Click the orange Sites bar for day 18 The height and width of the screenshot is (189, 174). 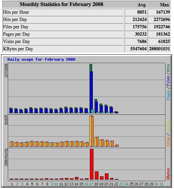pyautogui.click(x=97, y=142)
